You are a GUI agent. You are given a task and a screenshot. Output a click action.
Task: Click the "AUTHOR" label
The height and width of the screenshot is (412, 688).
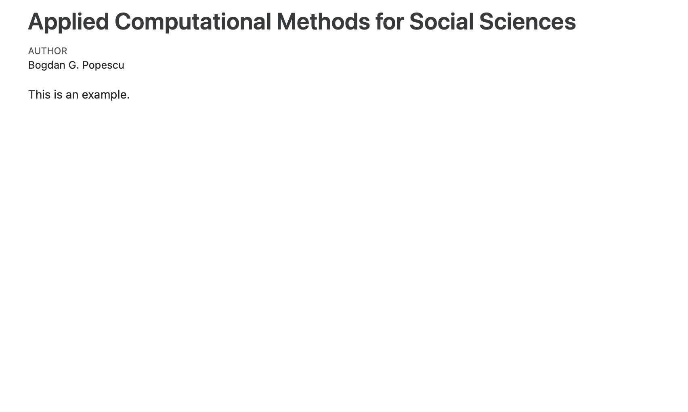48,51
